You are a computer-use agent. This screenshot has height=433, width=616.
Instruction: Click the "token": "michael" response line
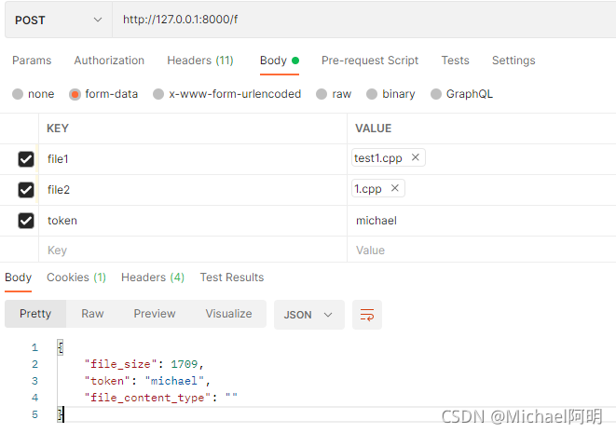(x=147, y=381)
